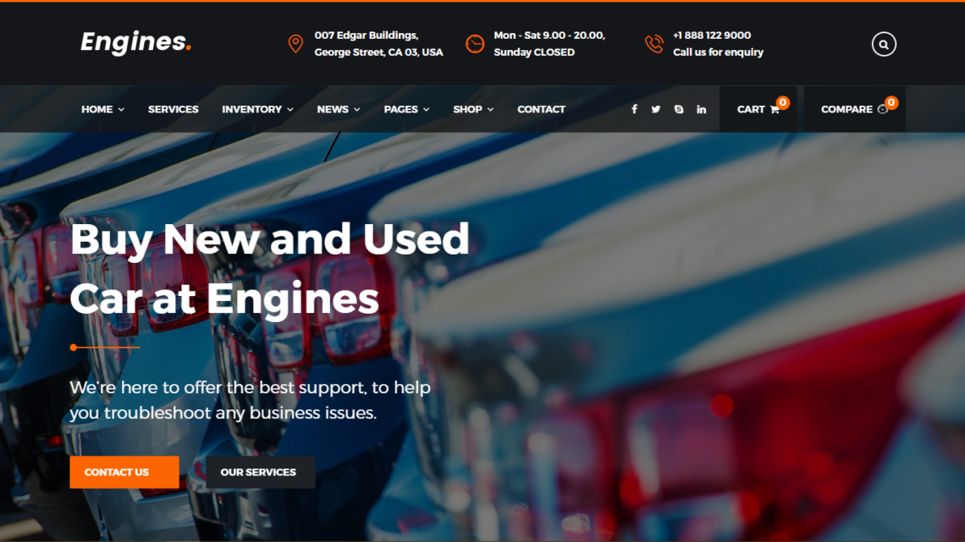The width and height of the screenshot is (965, 542).
Task: Select the HOME menu label
Action: 97,109
